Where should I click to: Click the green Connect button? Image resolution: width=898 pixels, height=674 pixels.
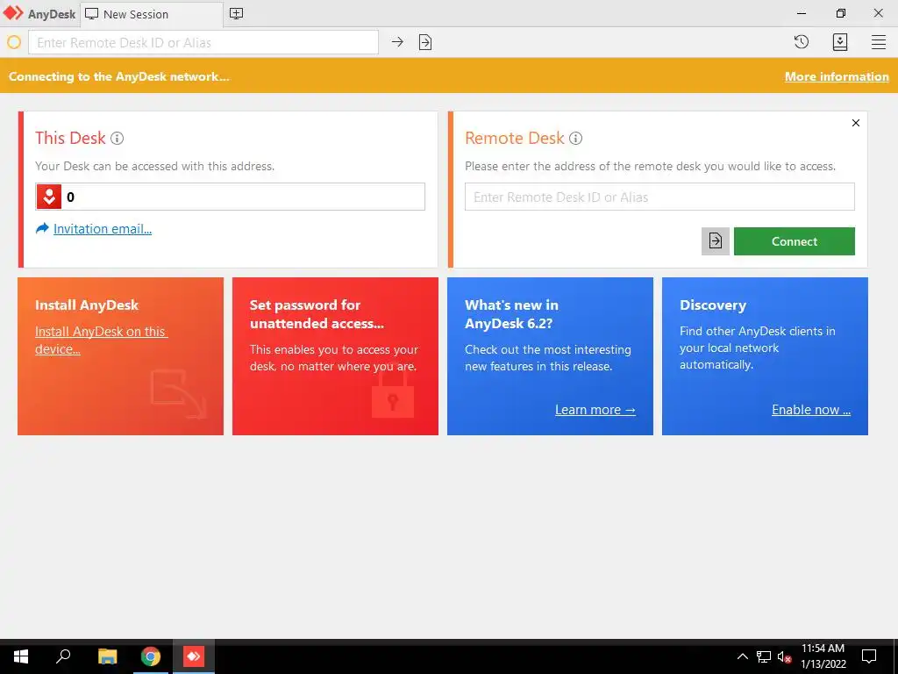(795, 241)
